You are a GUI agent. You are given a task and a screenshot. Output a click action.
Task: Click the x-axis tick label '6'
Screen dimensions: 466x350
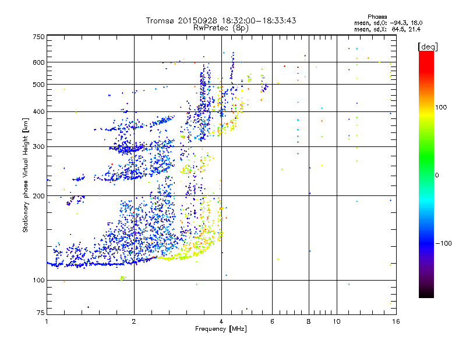[x=272, y=321]
